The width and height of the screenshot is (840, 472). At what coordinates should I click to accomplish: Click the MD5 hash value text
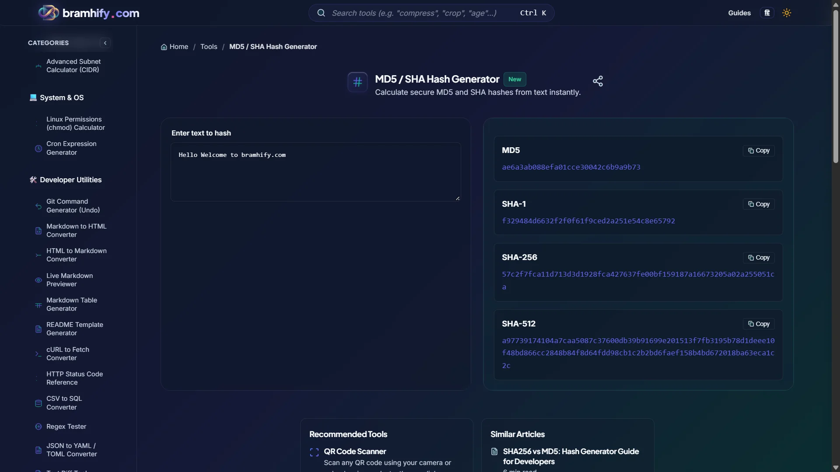click(571, 167)
